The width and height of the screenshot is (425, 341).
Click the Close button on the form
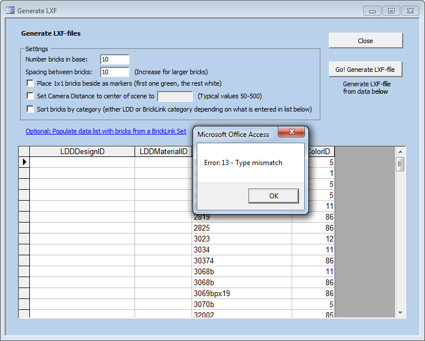point(365,41)
